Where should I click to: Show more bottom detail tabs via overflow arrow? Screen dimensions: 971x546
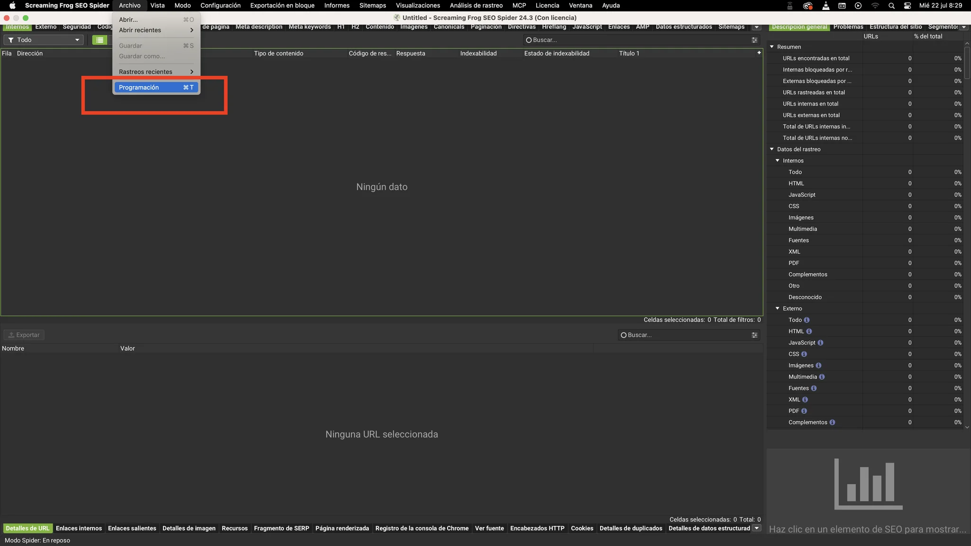click(757, 528)
